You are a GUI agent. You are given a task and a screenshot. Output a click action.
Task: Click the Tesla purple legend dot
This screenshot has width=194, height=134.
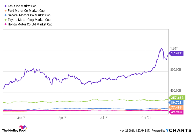coord(5,6)
